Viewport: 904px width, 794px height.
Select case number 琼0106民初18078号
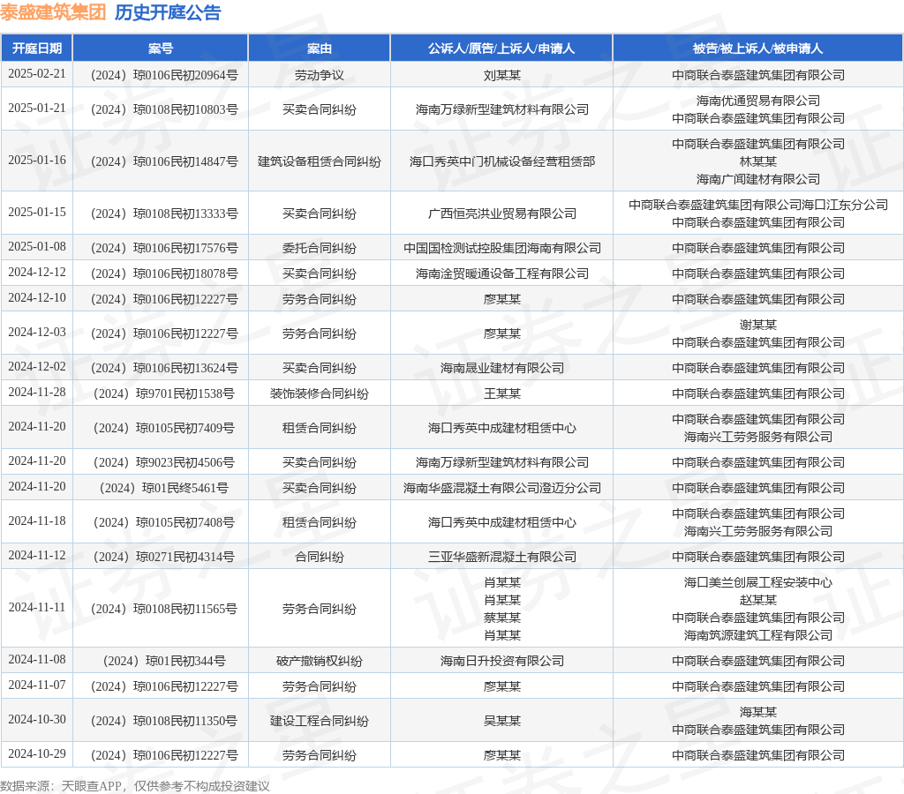click(164, 273)
